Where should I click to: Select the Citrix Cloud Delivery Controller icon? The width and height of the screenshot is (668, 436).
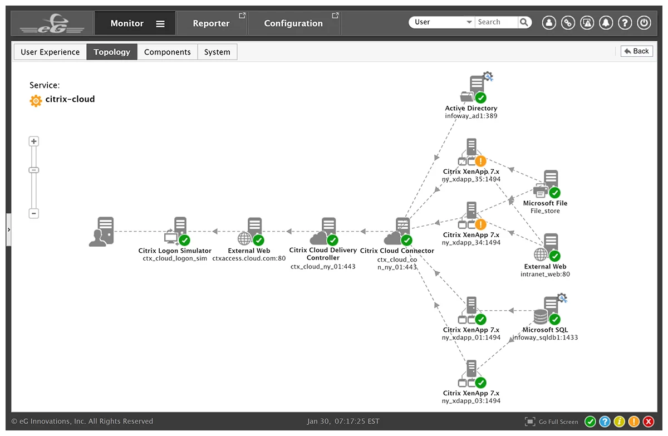click(x=323, y=232)
